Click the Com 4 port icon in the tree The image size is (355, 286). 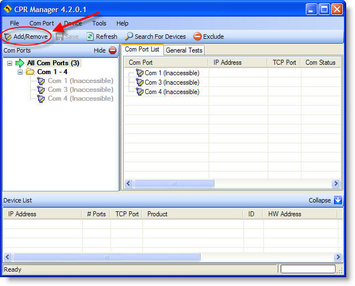tap(41, 98)
